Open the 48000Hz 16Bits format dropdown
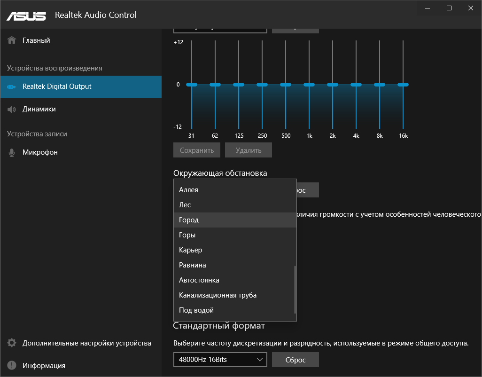This screenshot has height=377, width=482. coord(220,359)
